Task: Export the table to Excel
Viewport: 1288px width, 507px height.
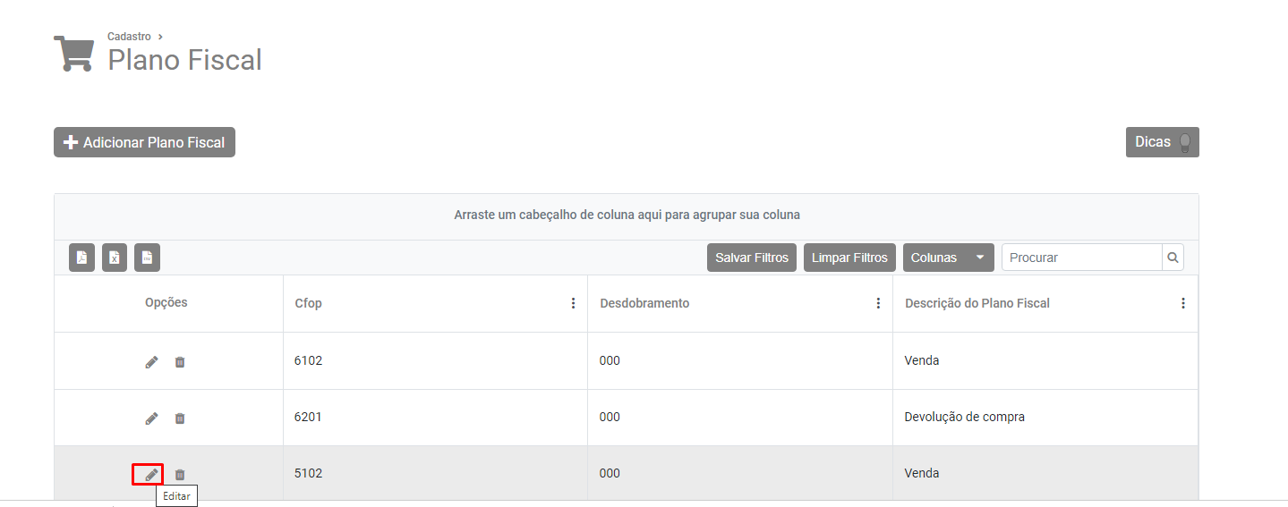Action: point(115,258)
